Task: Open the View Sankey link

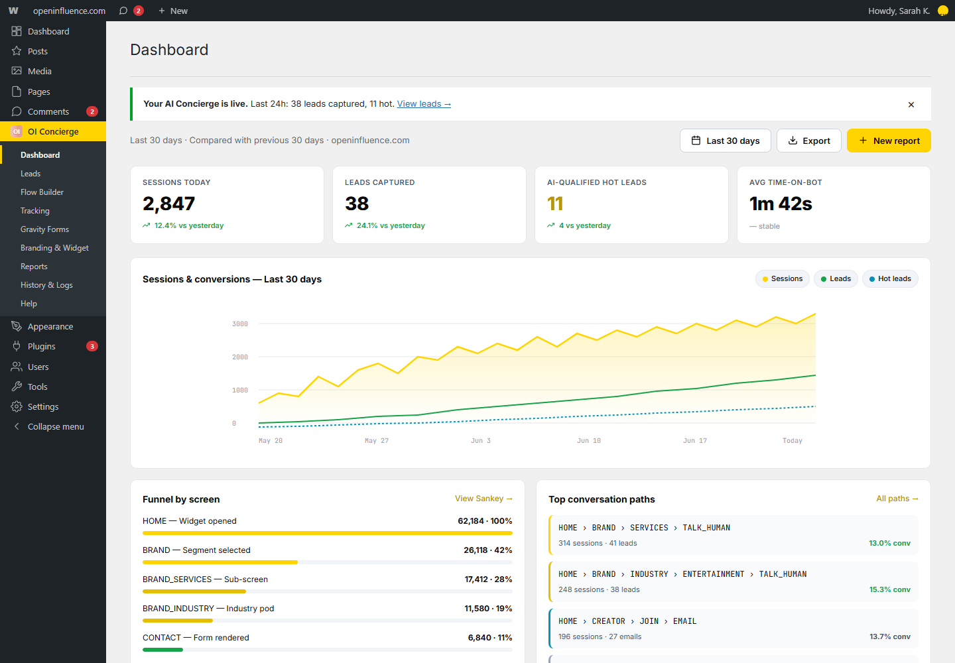Action: (483, 499)
